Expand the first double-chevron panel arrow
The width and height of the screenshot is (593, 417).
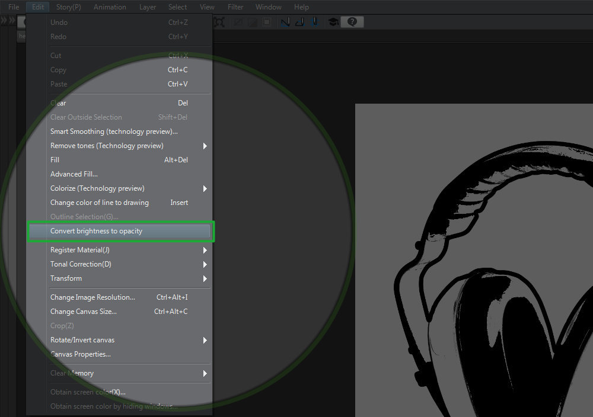(x=4, y=21)
